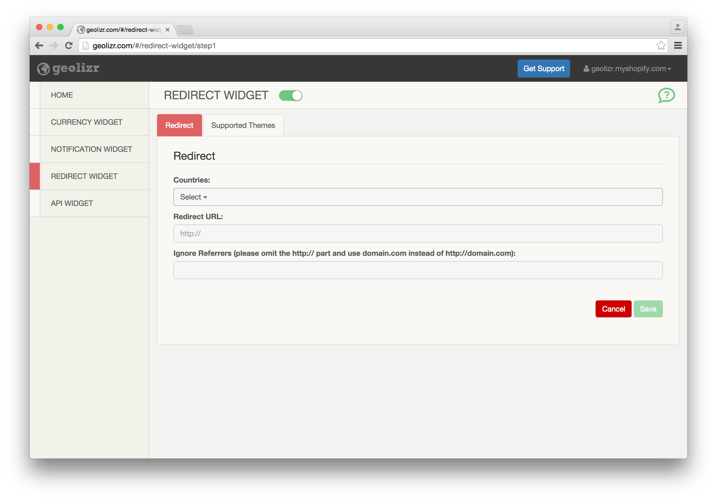The width and height of the screenshot is (717, 501).
Task: Bookmark the page with the star icon
Action: point(661,46)
